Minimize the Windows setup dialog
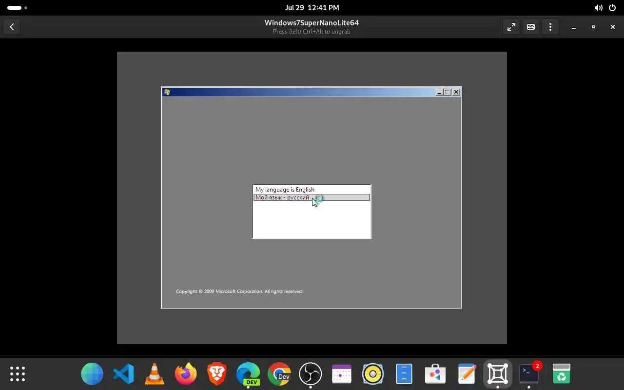 tap(439, 92)
